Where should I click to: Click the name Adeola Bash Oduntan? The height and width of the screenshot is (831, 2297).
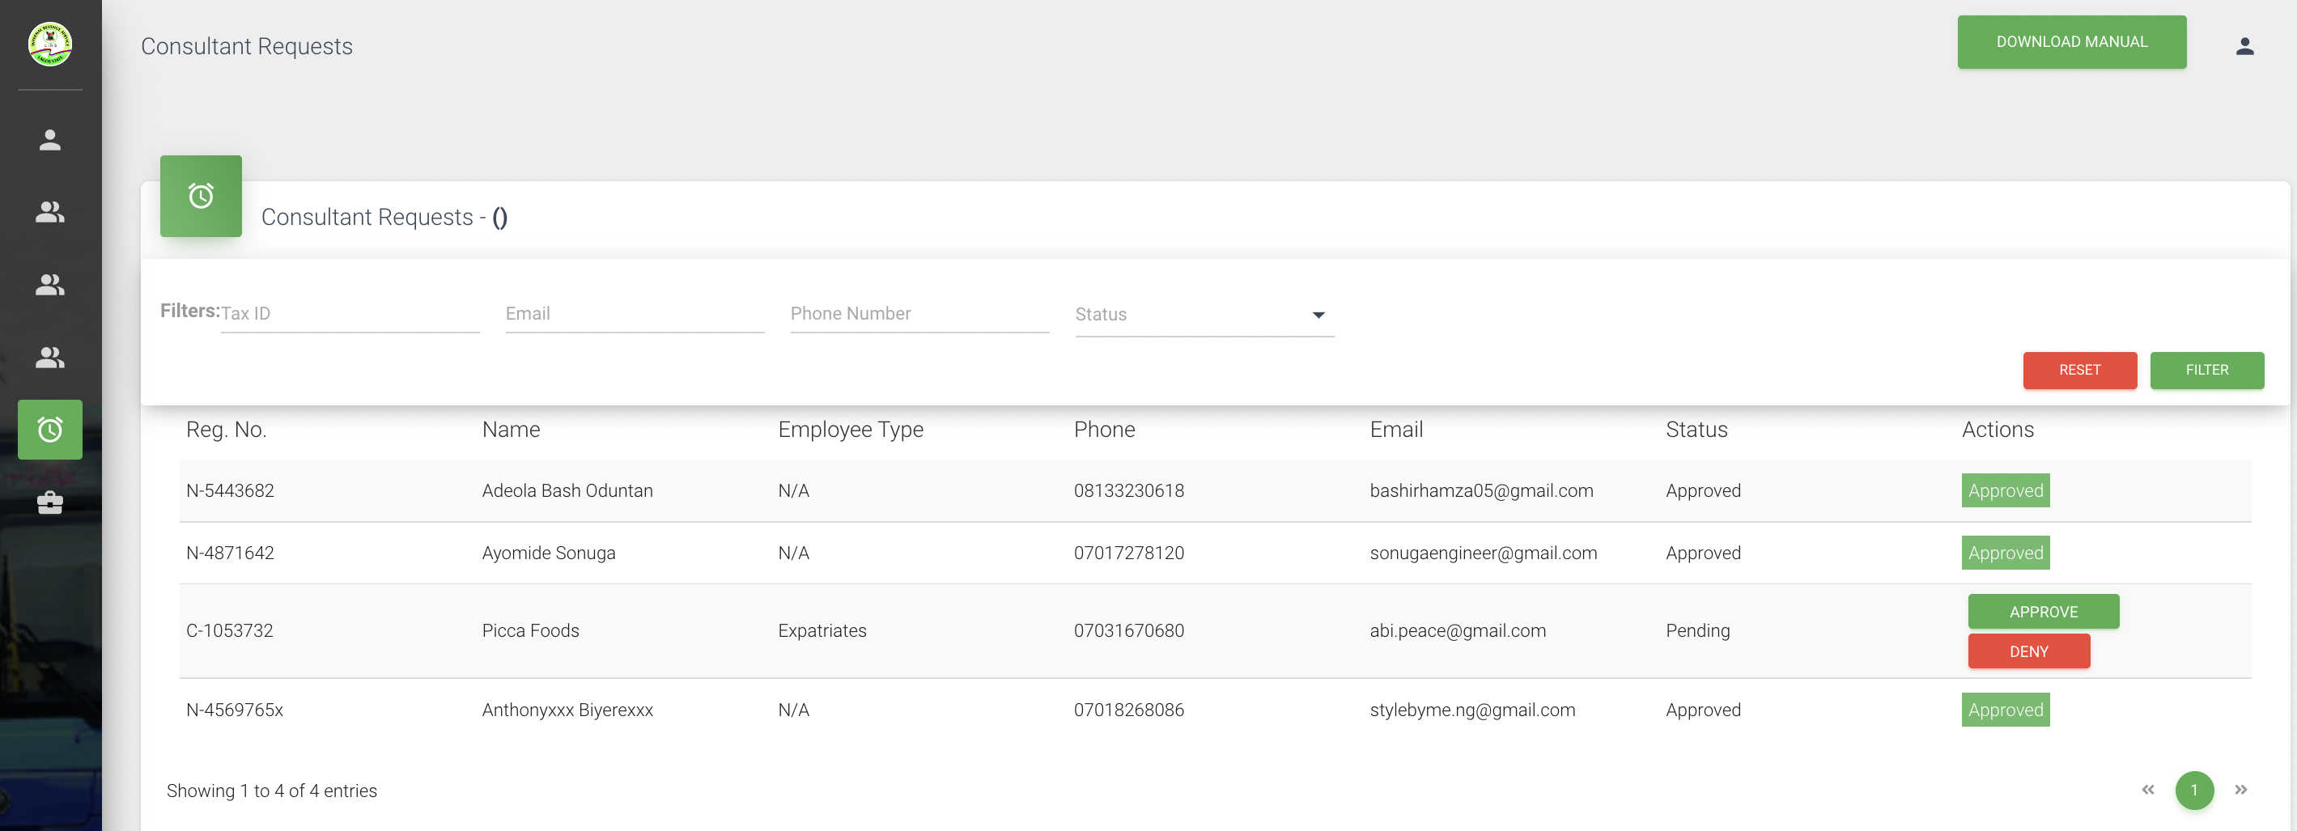567,490
